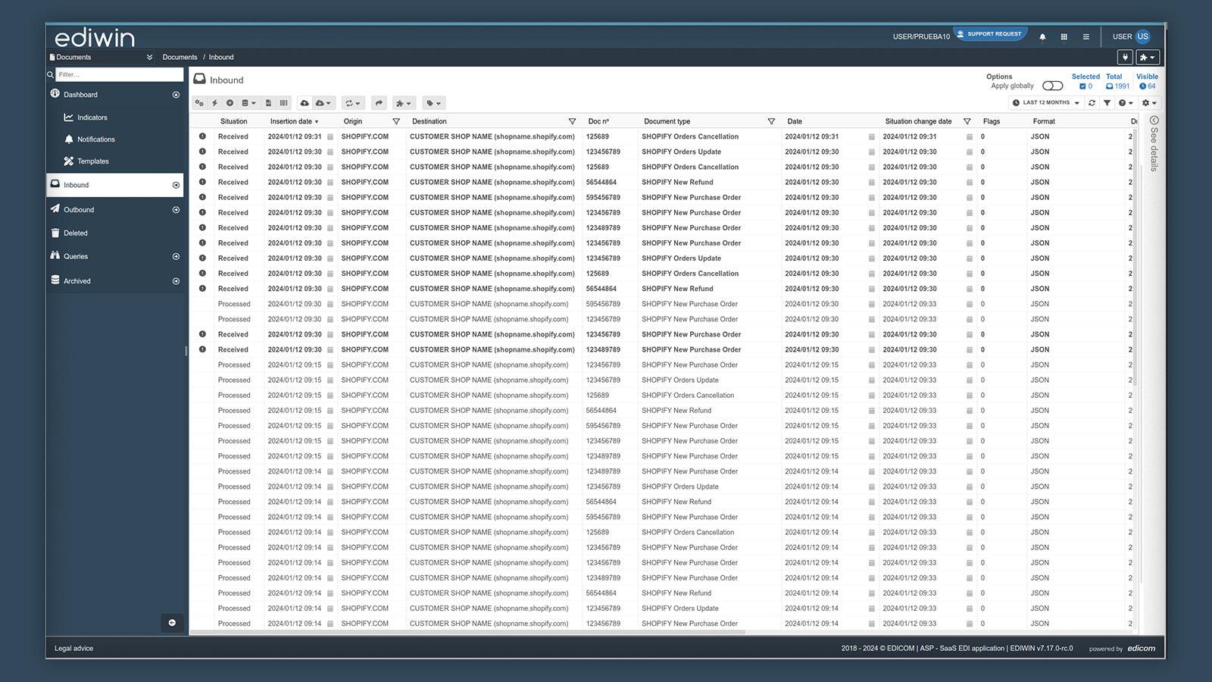
Task: Toggle the Destination column filter
Action: [572, 121]
